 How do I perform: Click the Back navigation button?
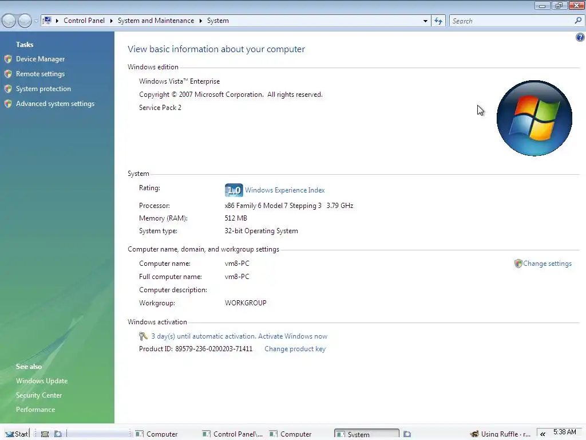point(9,21)
